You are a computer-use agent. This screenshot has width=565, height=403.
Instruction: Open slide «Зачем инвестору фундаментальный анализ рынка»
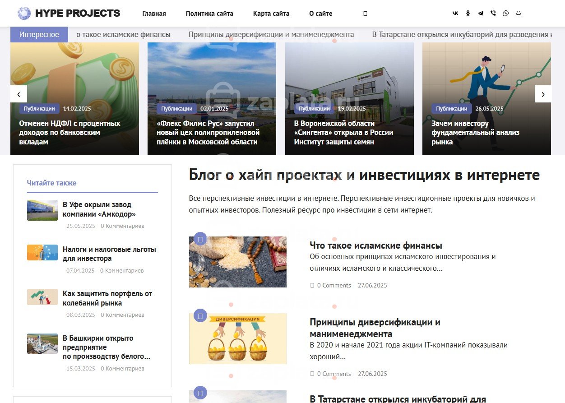click(x=475, y=133)
